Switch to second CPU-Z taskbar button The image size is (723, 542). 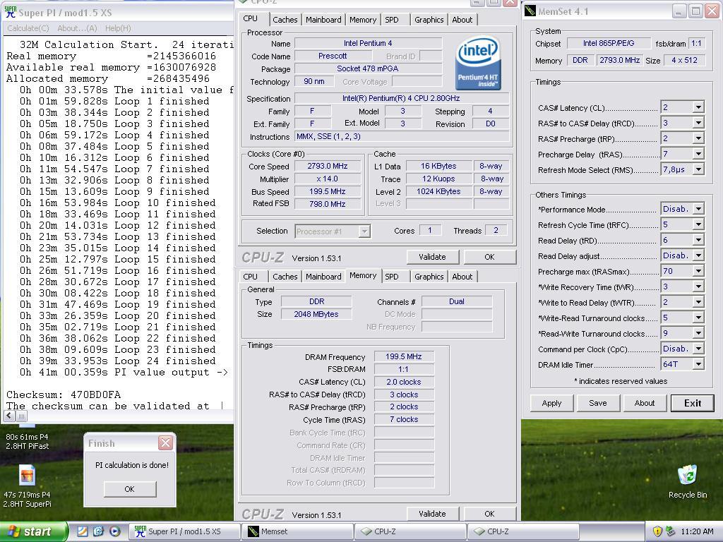click(x=523, y=531)
